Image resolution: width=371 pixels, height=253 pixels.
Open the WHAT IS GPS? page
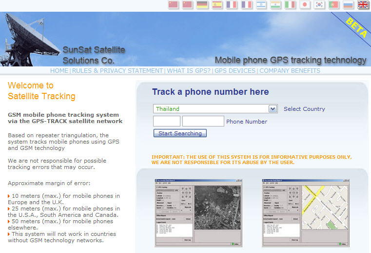189,71
